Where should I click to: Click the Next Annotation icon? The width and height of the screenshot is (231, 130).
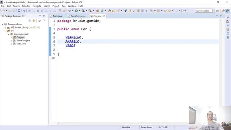point(151,11)
